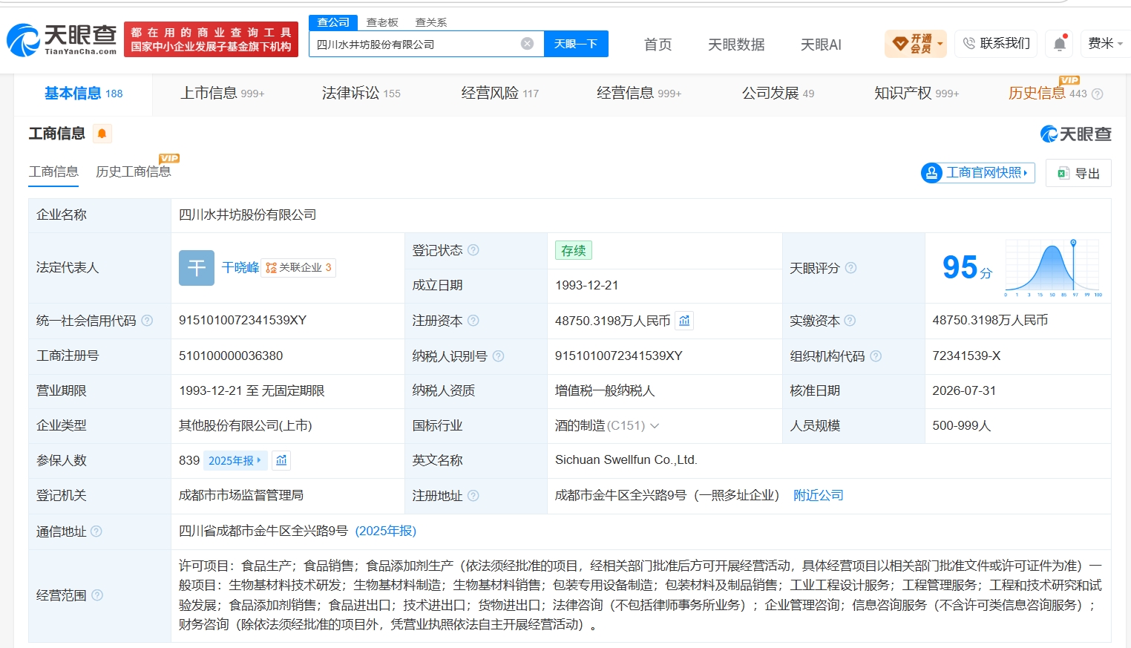This screenshot has width=1131, height=648.
Task: Open 开通会员 VIP dropdown
Action: pyautogui.click(x=916, y=44)
